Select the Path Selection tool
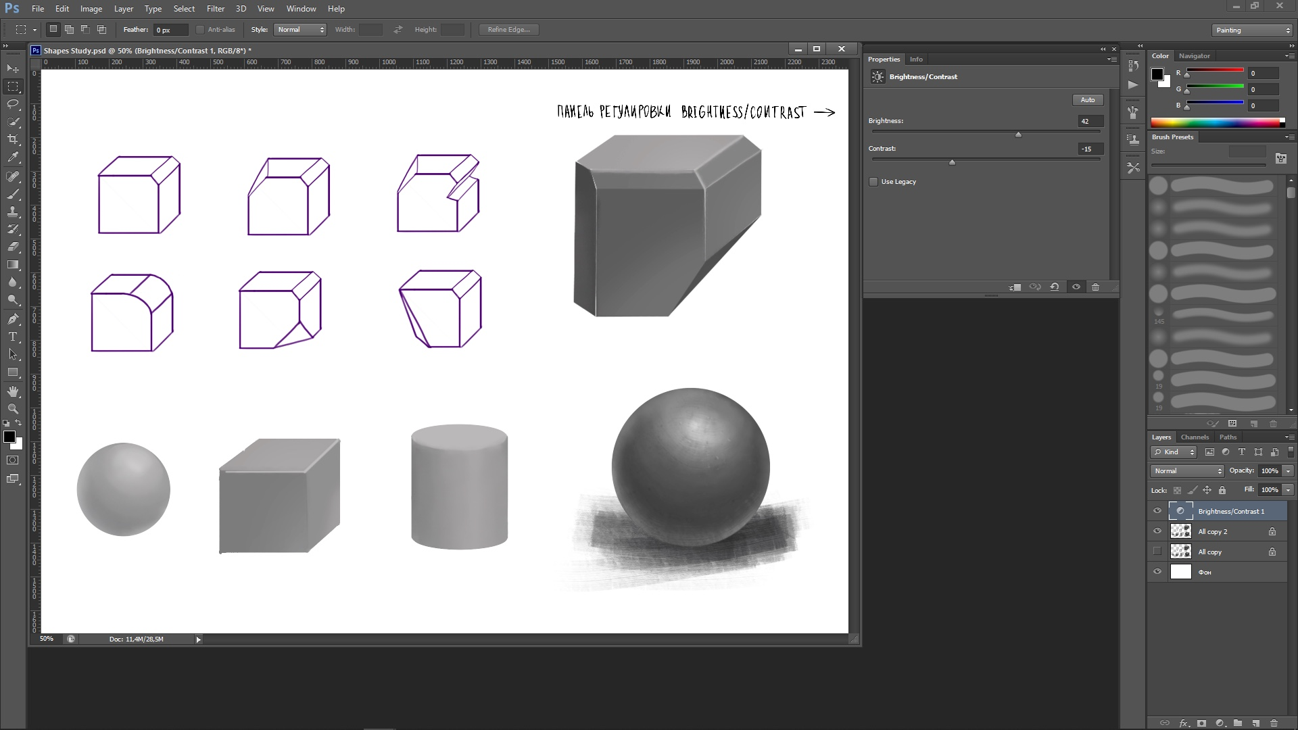Image resolution: width=1298 pixels, height=730 pixels. click(13, 354)
